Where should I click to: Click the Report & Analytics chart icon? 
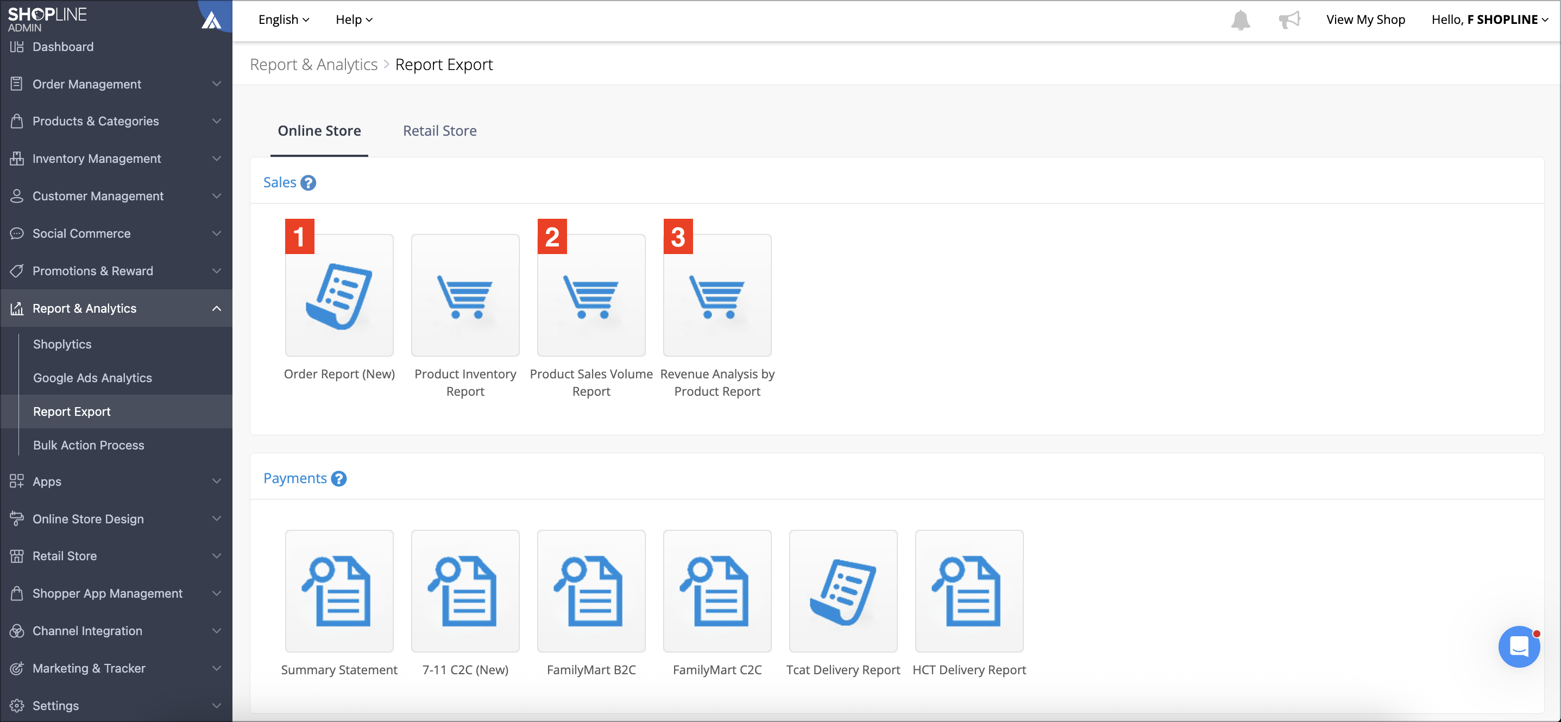click(17, 308)
